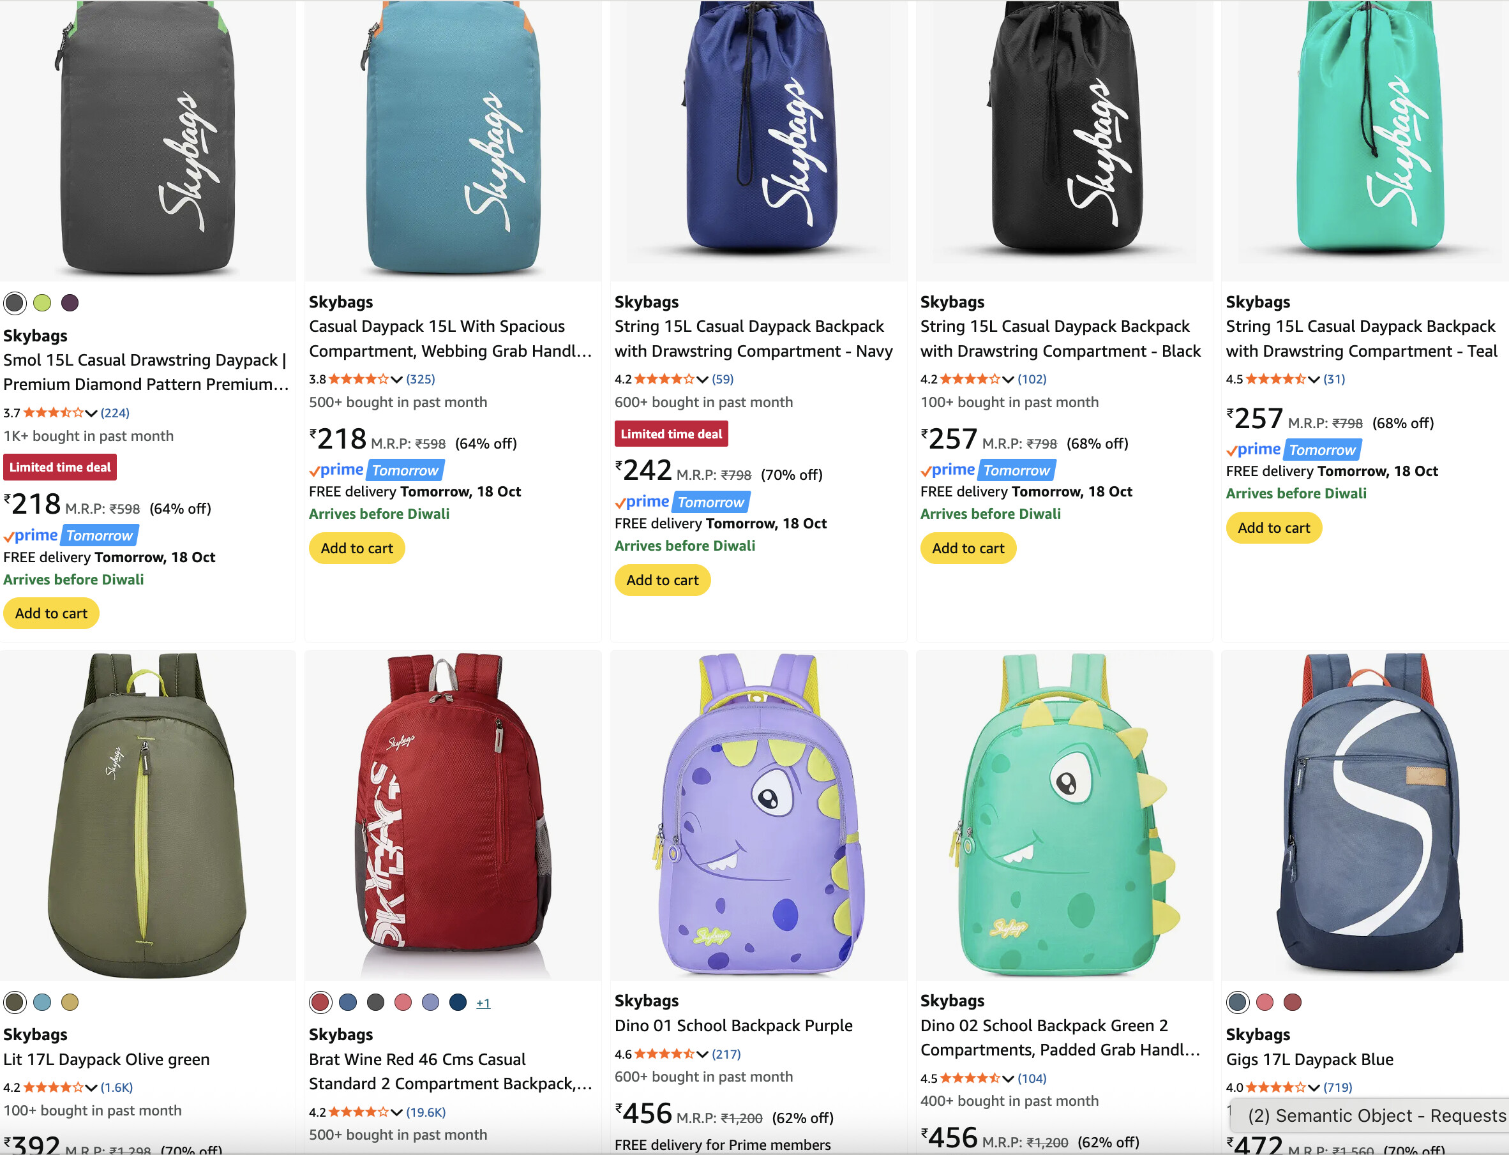This screenshot has width=1509, height=1155.
Task: Add the Smol 15L Drawstring Daypack to cart
Action: click(51, 613)
